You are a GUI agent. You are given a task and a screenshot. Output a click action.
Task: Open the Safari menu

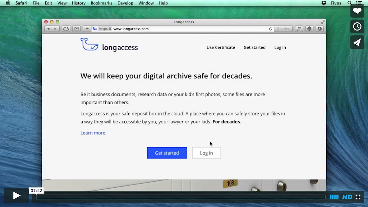[x=21, y=3]
